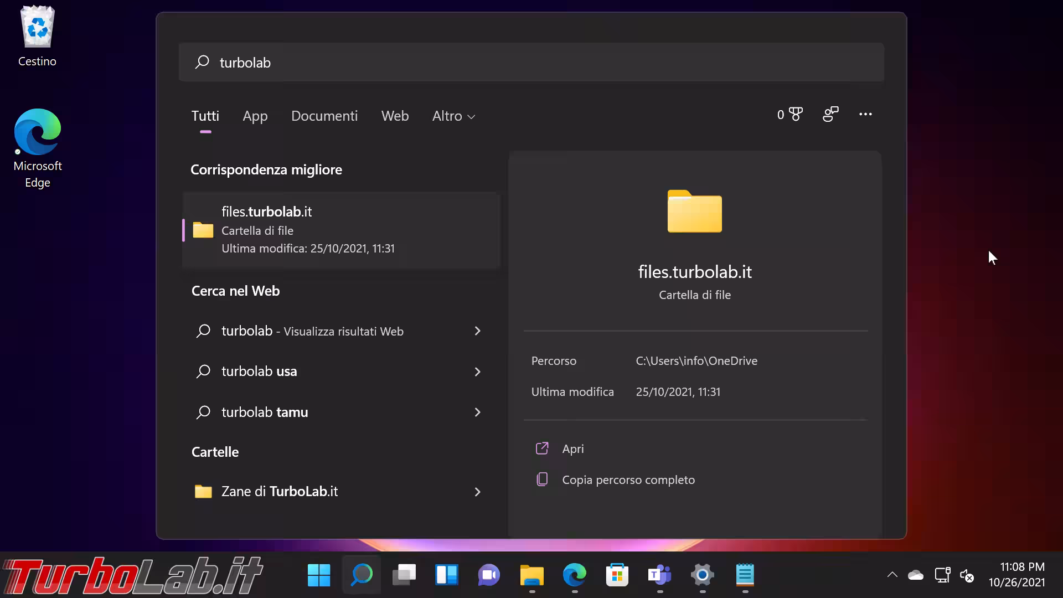
Task: Click Copia percorso completo
Action: click(628, 480)
